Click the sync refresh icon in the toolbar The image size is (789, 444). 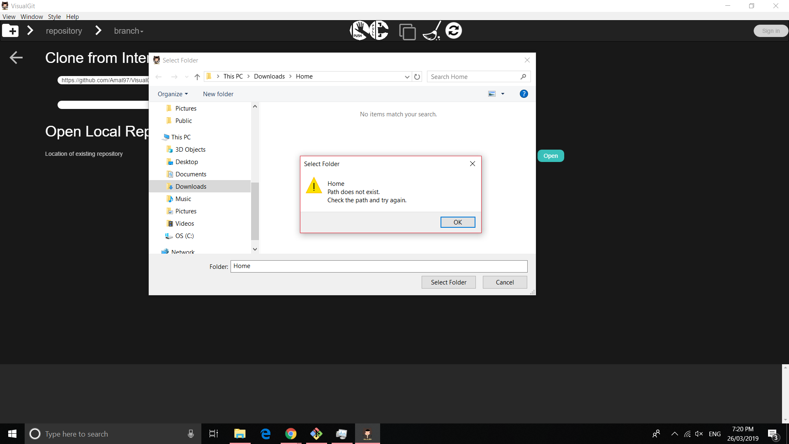pos(455,30)
